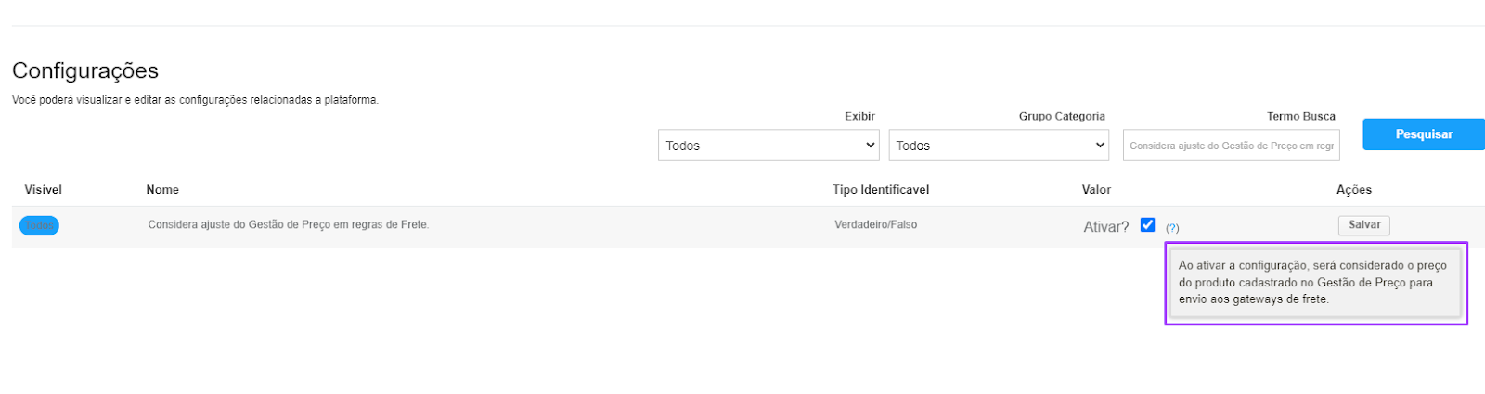Open the help (?) icon beside Ativar
Screen dimensions: 1485x394
[1172, 228]
